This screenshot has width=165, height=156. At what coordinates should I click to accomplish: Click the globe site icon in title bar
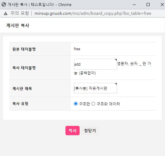pyautogui.click(x=4, y=5)
